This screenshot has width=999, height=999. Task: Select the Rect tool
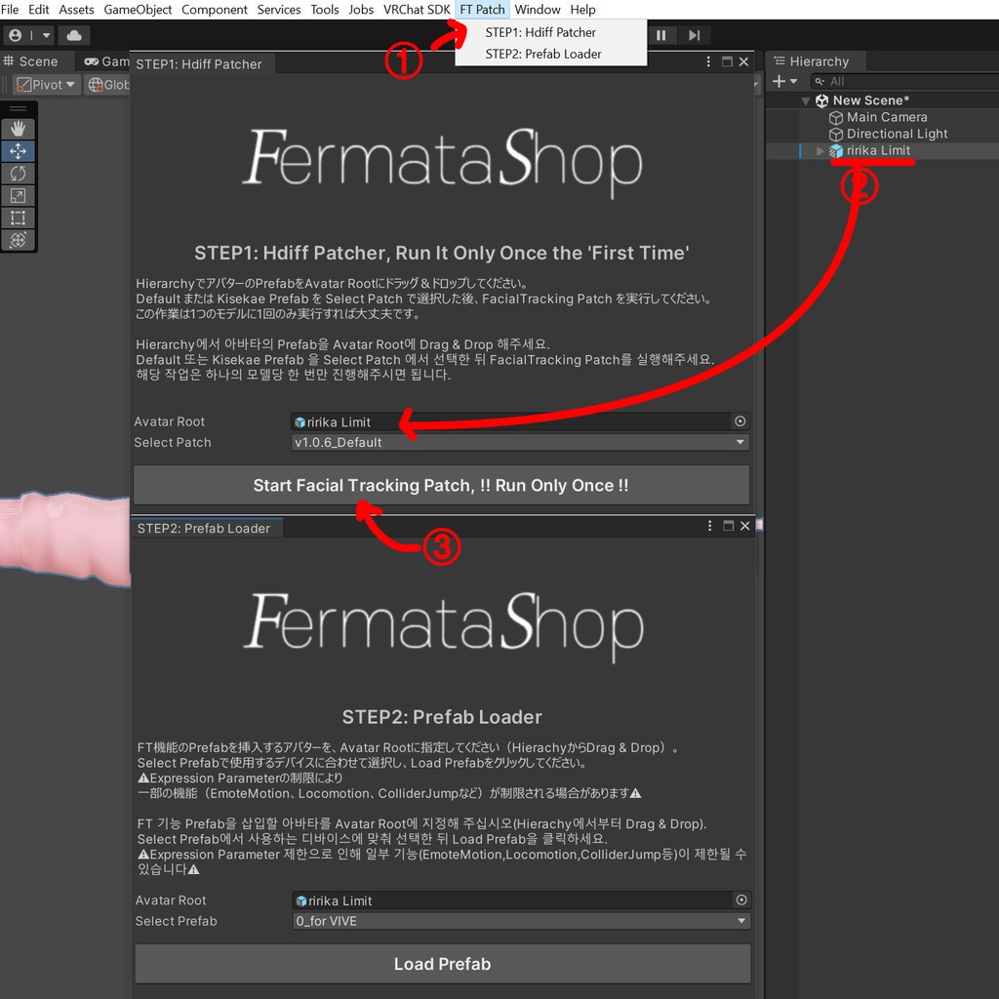[18, 218]
